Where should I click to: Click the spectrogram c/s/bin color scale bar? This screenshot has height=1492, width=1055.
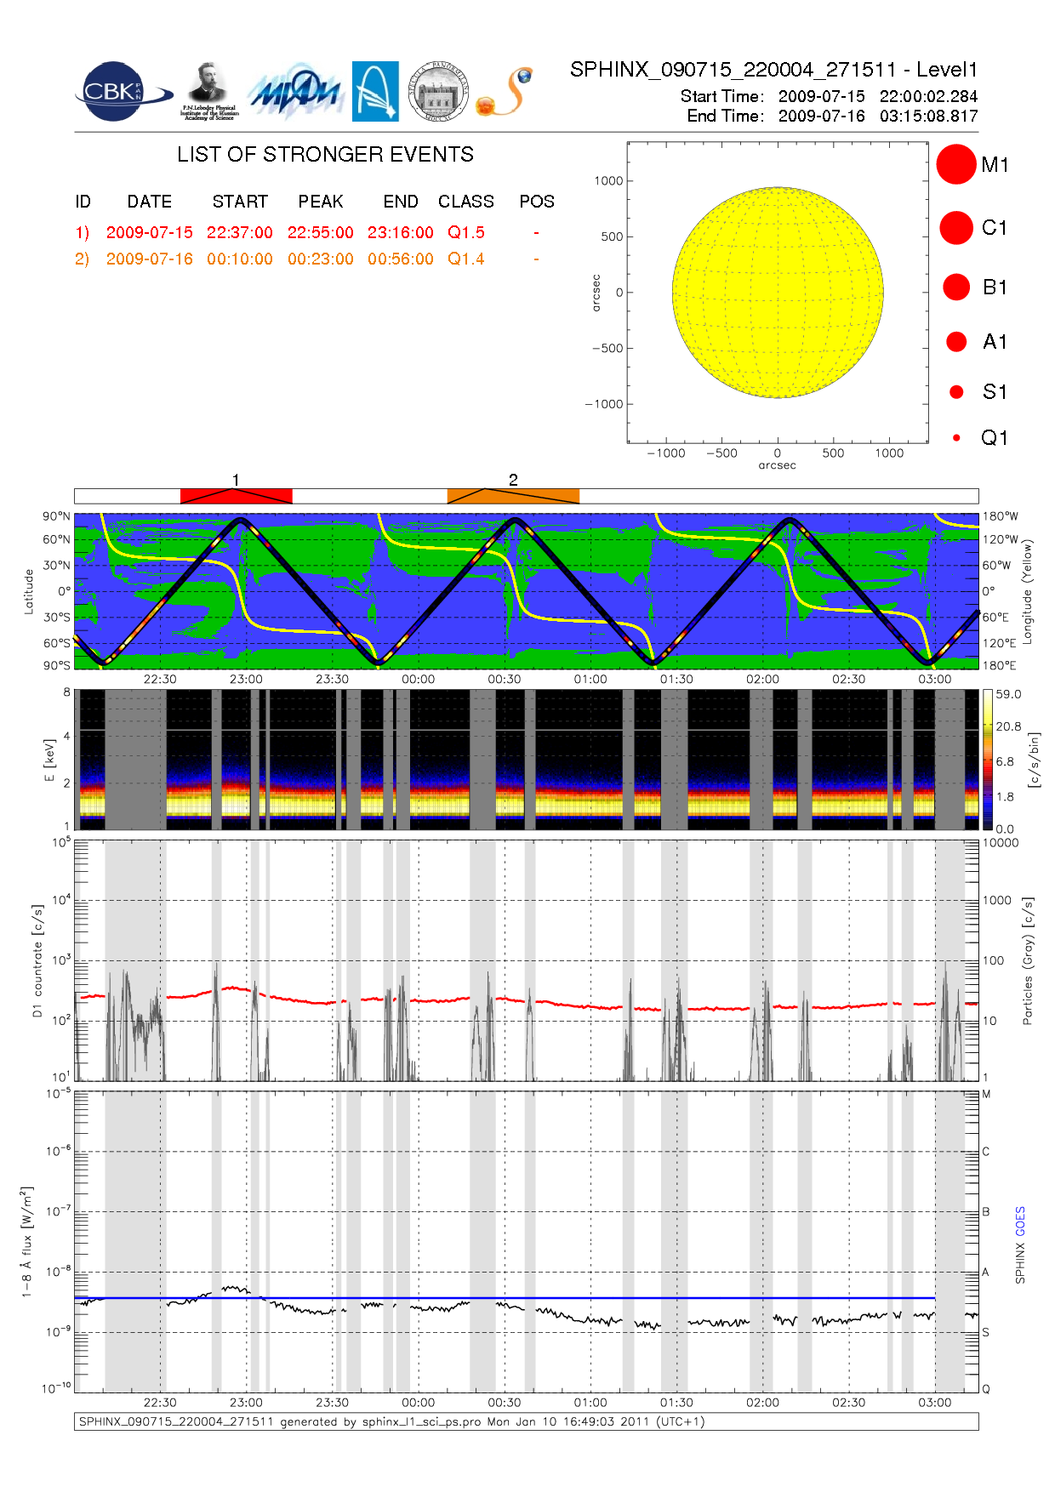[x=987, y=760]
